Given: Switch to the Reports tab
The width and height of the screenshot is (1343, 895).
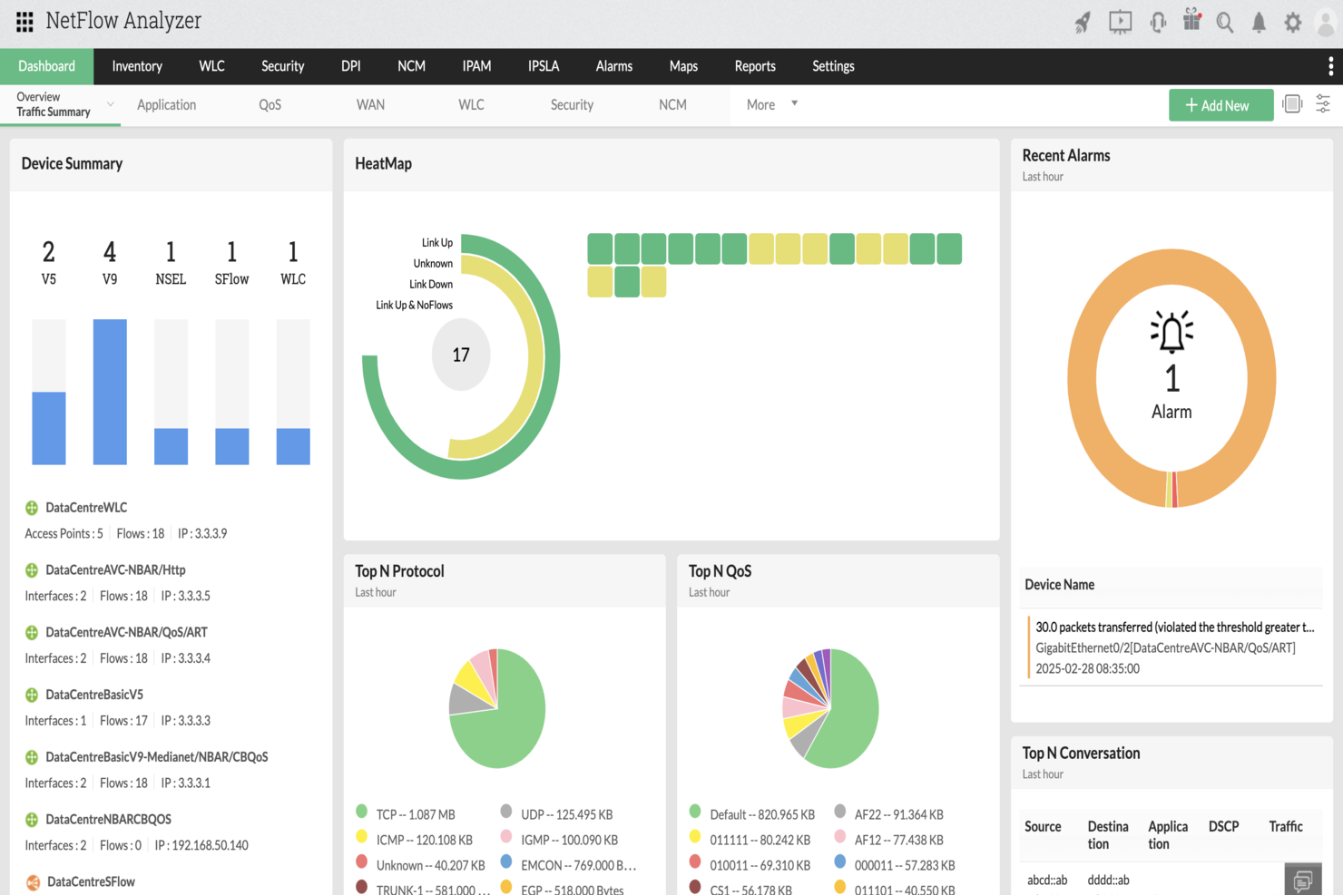Looking at the screenshot, I should tap(755, 66).
